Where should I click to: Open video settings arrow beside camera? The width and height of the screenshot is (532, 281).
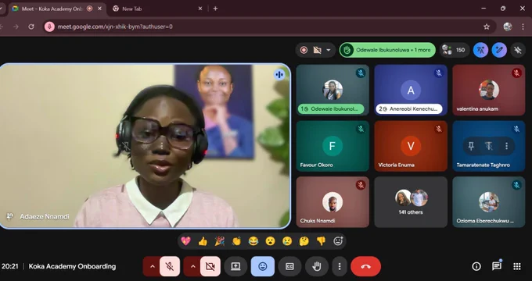click(192, 266)
